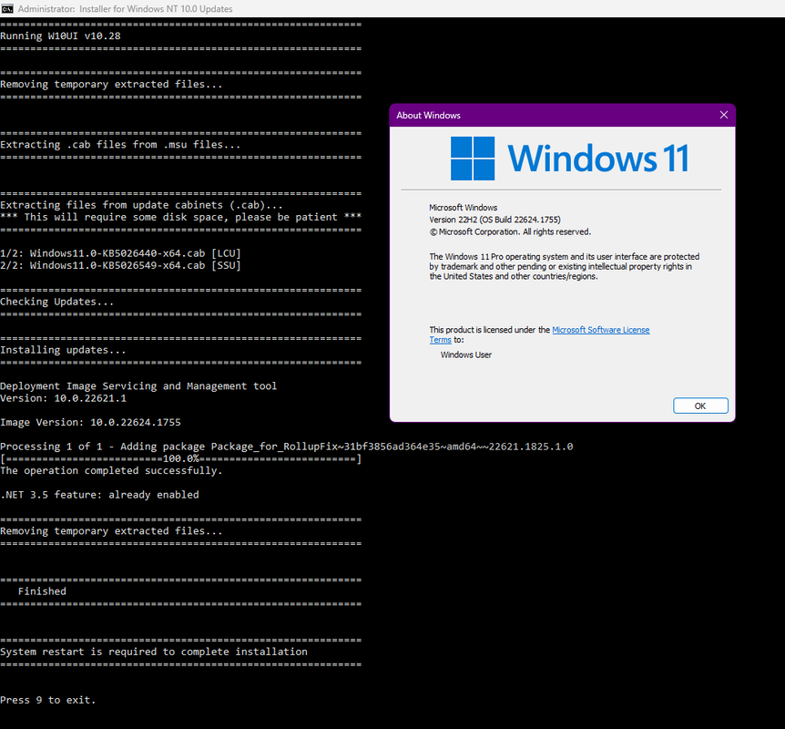Image resolution: width=785 pixels, height=729 pixels.
Task: Click the 'Finished' line
Action: coord(42,591)
